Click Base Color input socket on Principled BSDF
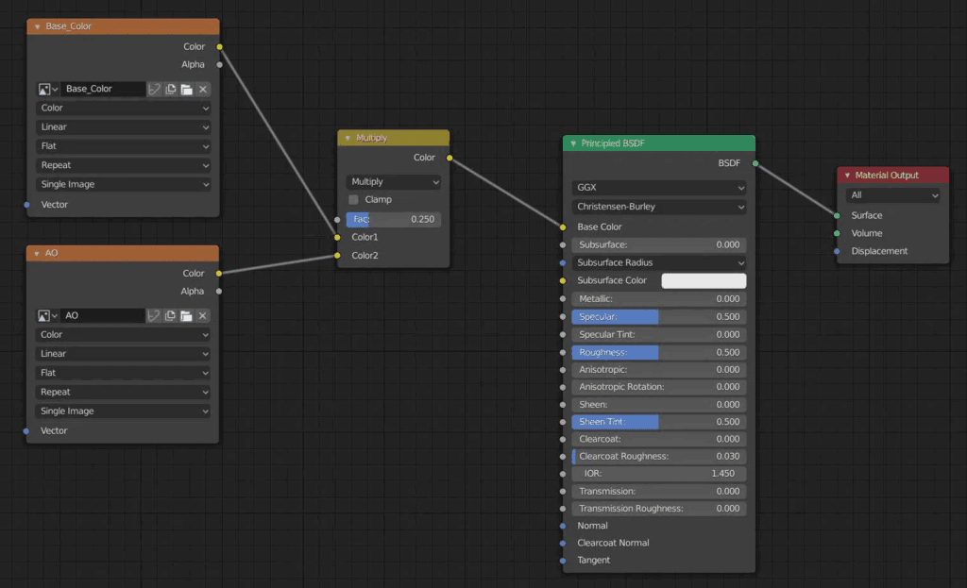This screenshot has width=967, height=588. pyautogui.click(x=563, y=227)
